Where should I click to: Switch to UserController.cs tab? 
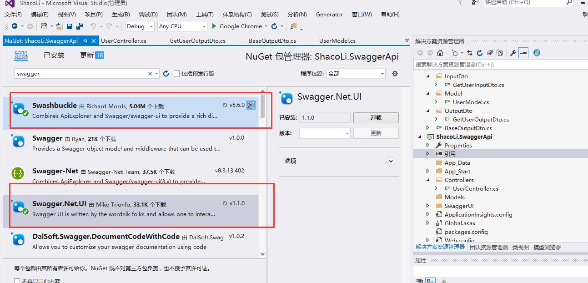(x=124, y=40)
